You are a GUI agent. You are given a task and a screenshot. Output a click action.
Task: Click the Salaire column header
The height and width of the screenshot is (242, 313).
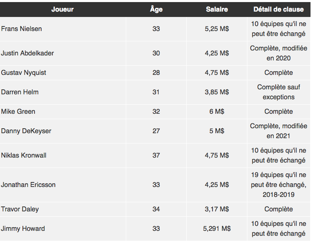tap(217, 10)
